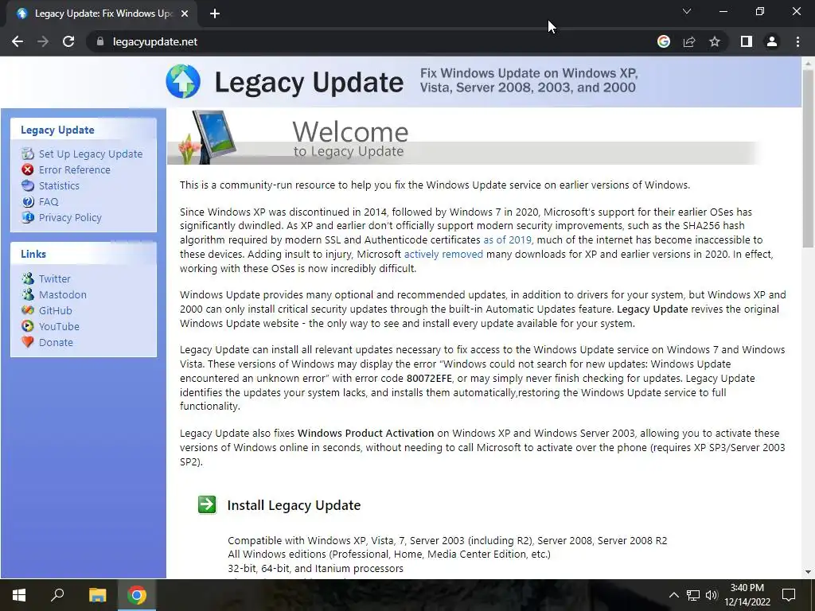
Task: Click the green Install arrow icon
Action: 207,504
